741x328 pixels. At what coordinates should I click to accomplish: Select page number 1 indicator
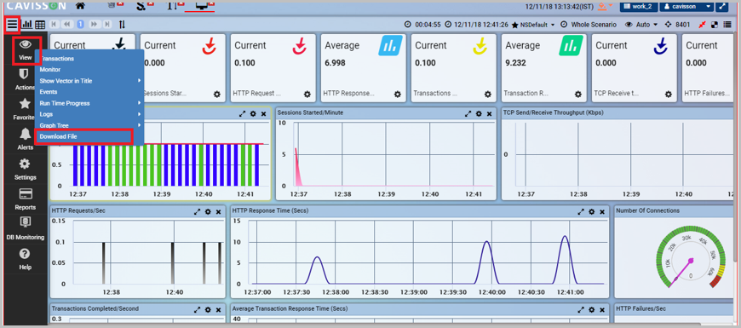pyautogui.click(x=80, y=24)
